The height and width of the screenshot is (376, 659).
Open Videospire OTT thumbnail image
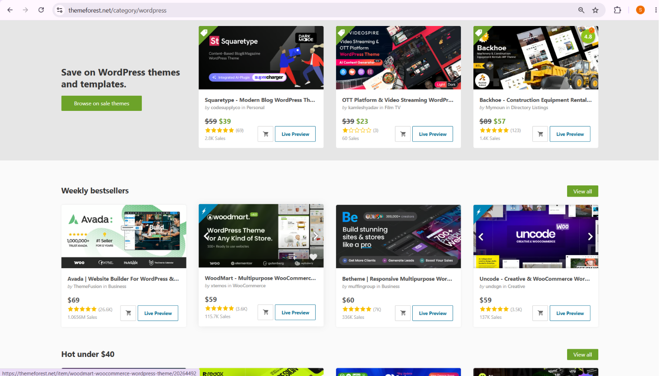398,58
